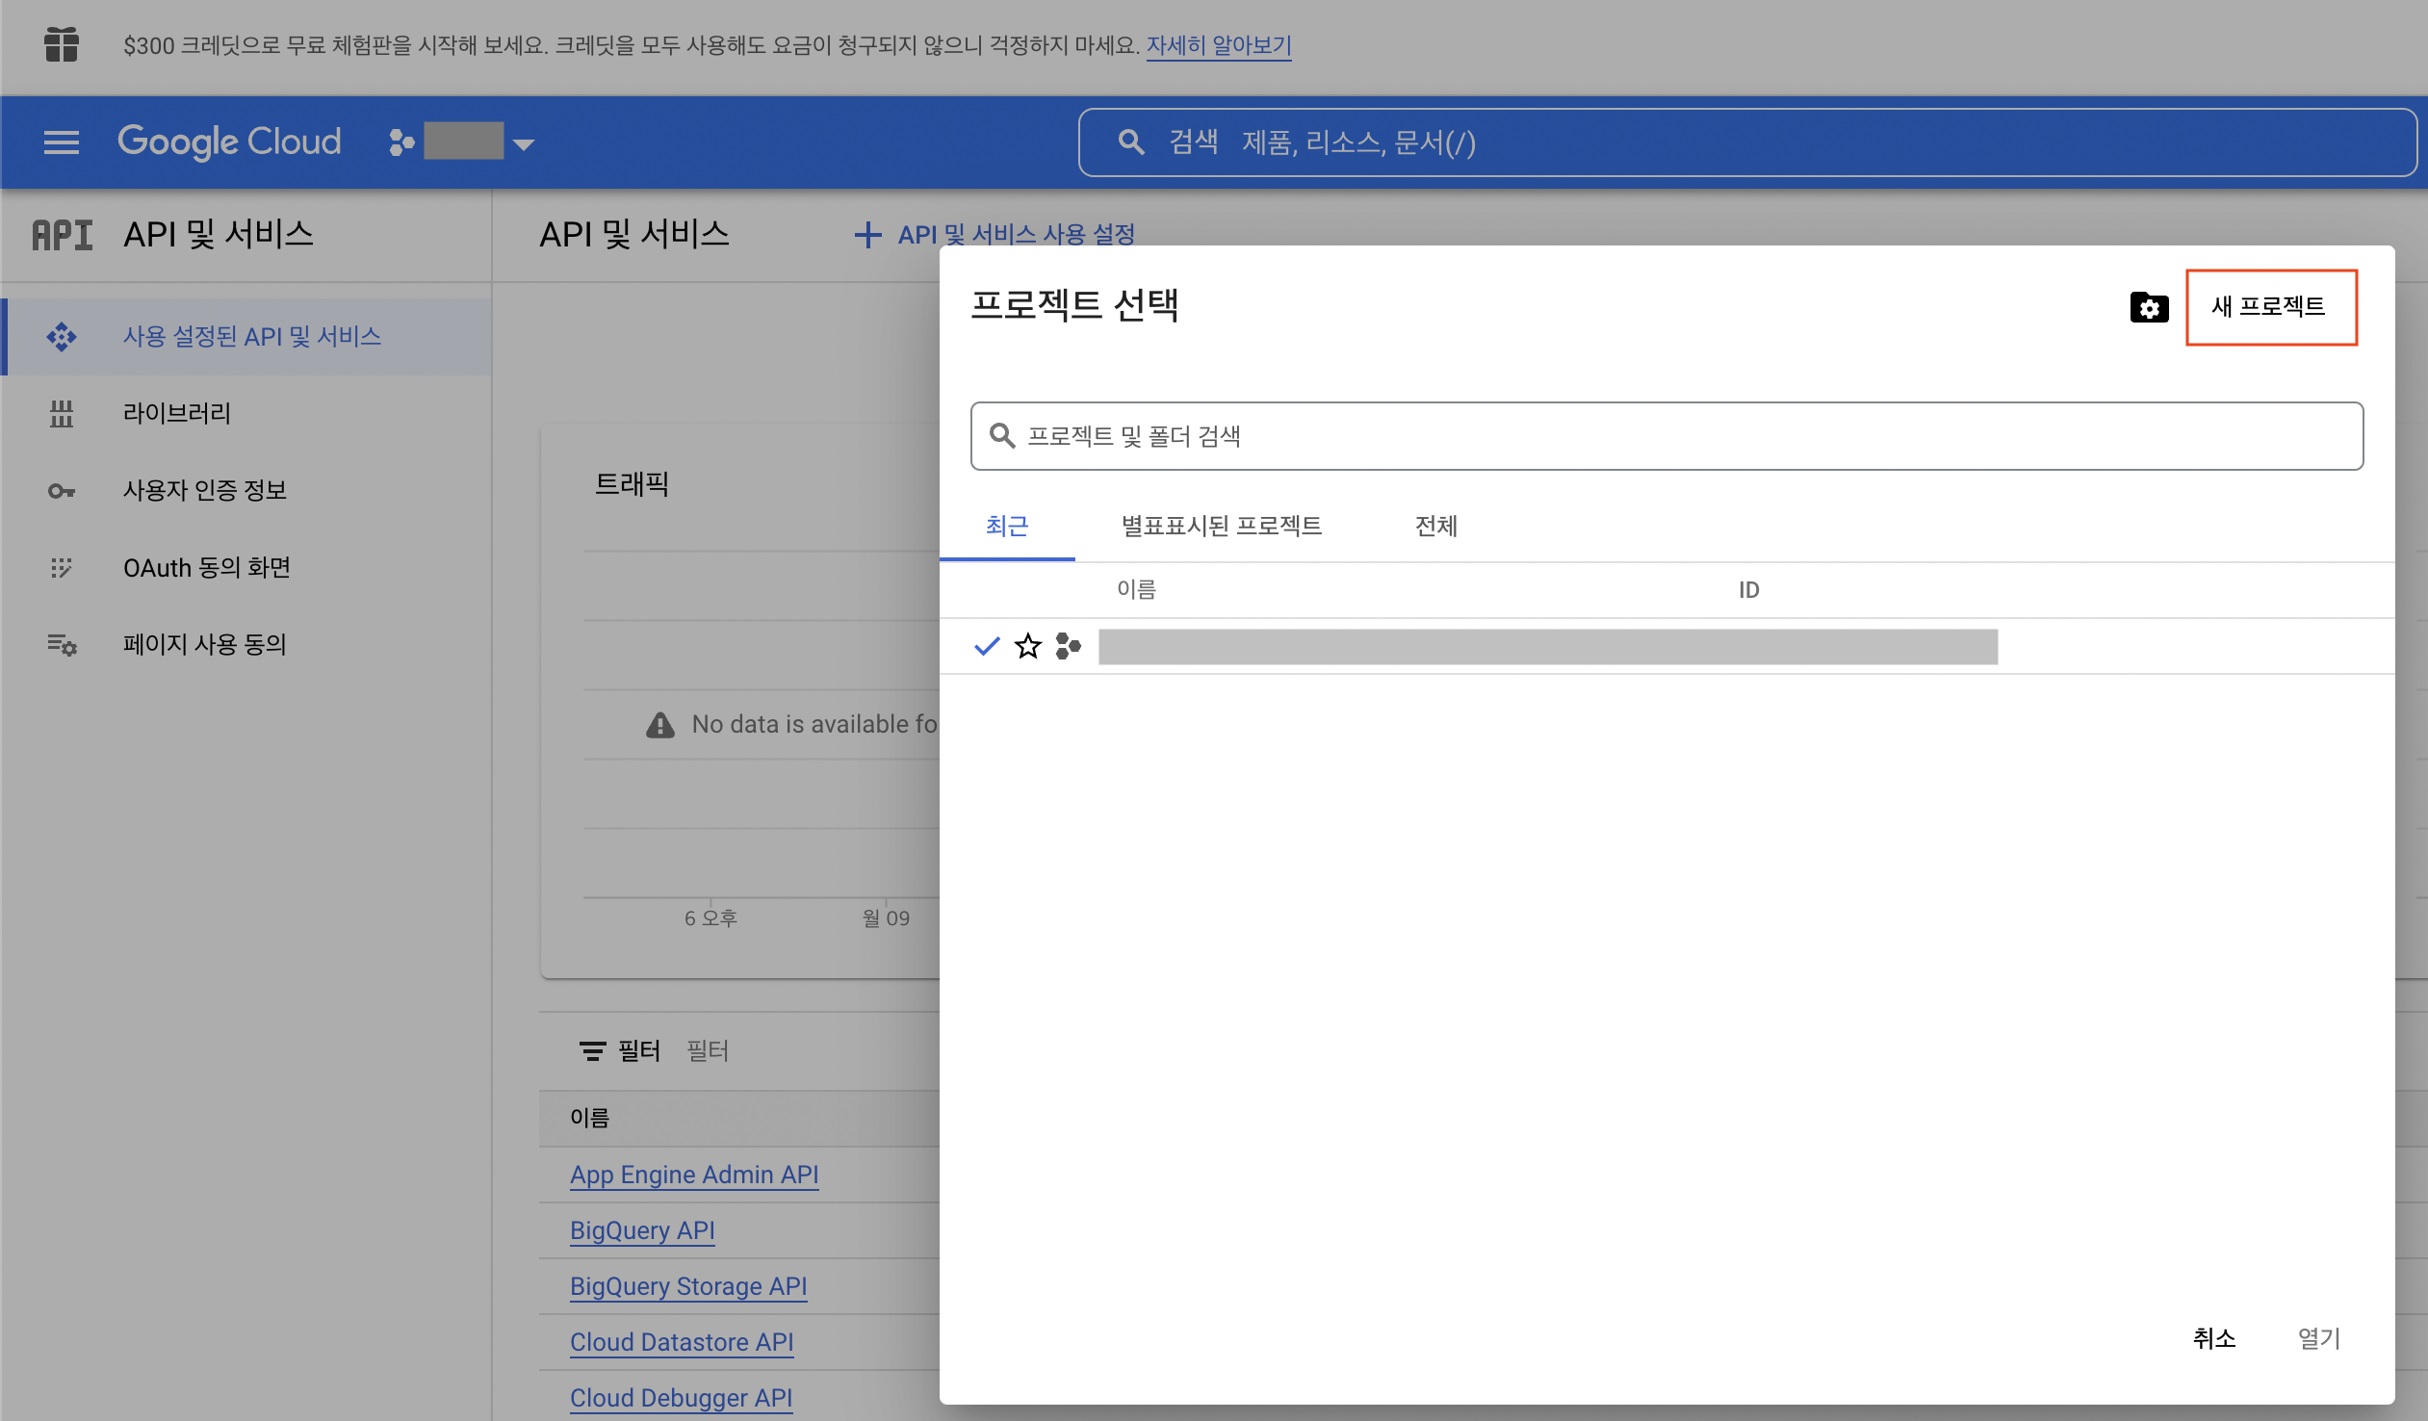Click the search magnifier in top bar
Viewport: 2428px width, 1421px height.
coord(1131,142)
